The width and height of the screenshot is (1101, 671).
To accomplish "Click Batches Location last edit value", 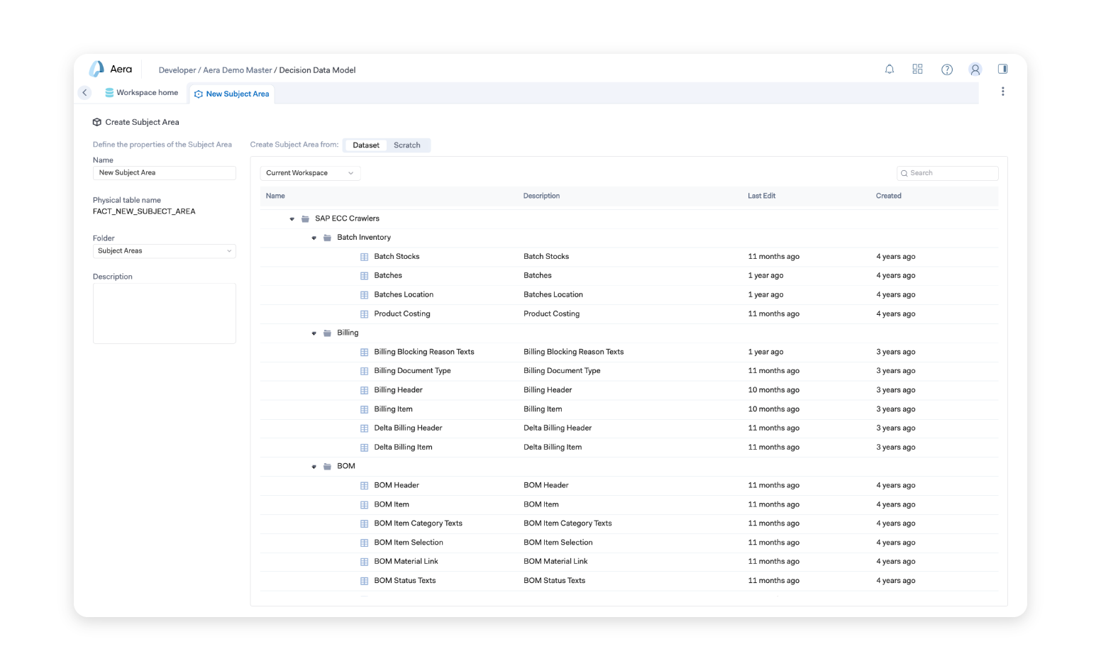I will coord(765,294).
